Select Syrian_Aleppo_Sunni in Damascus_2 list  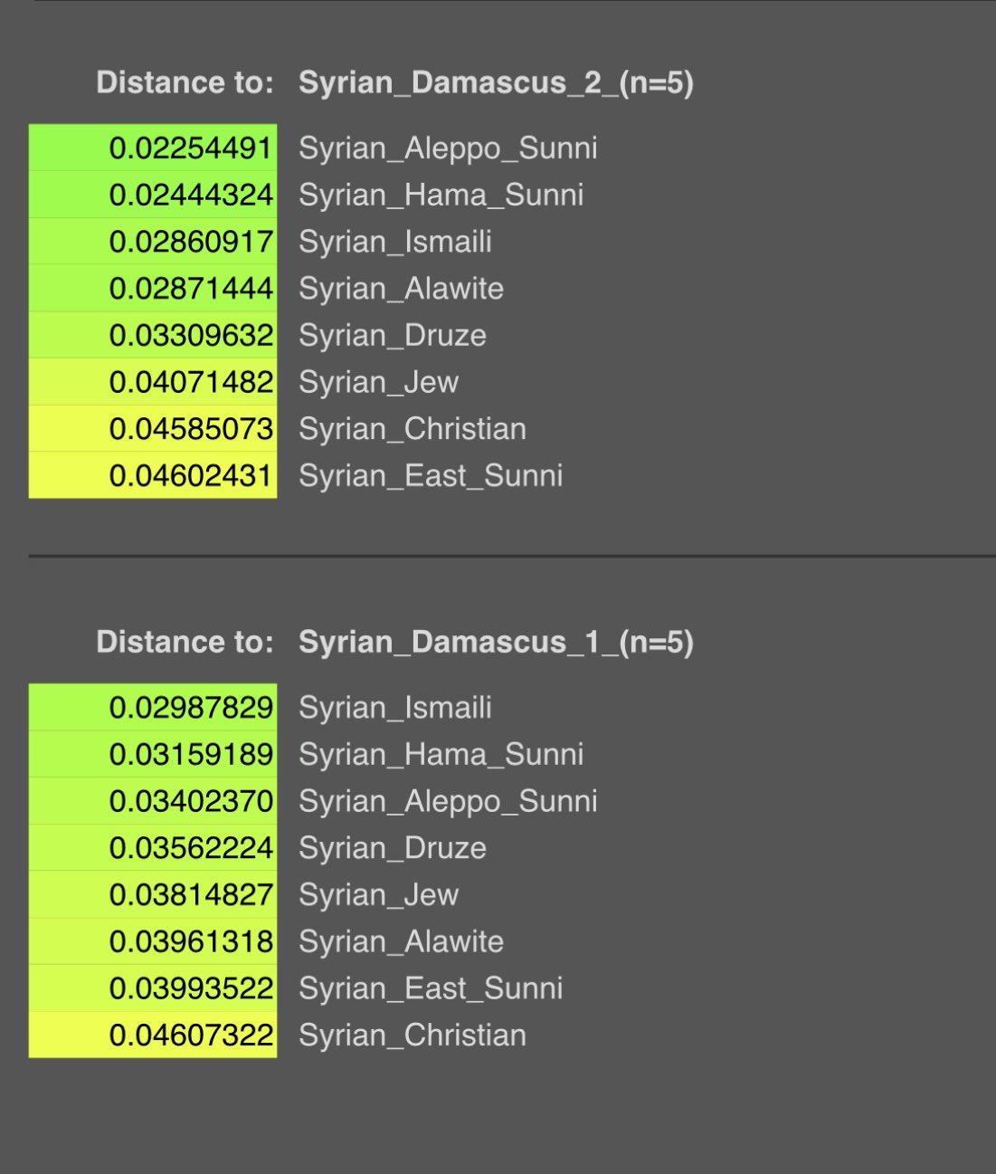point(448,148)
